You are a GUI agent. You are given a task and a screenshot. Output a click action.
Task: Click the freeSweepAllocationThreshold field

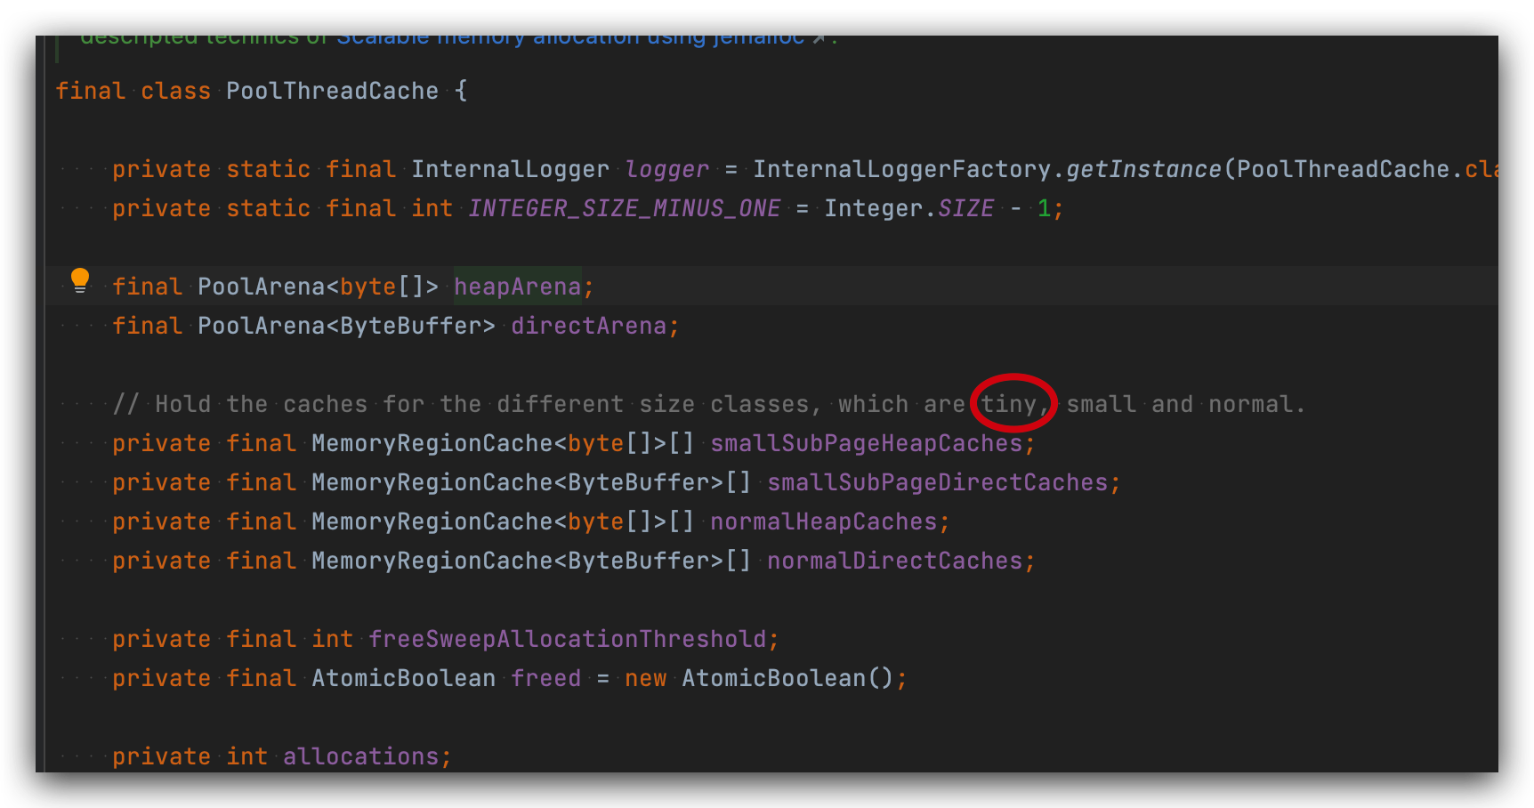pos(570,638)
